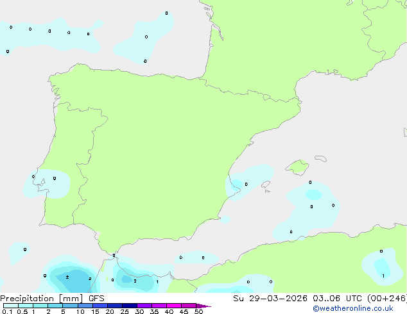
Task: Click the '50' legend scale label
Action: [199, 311]
